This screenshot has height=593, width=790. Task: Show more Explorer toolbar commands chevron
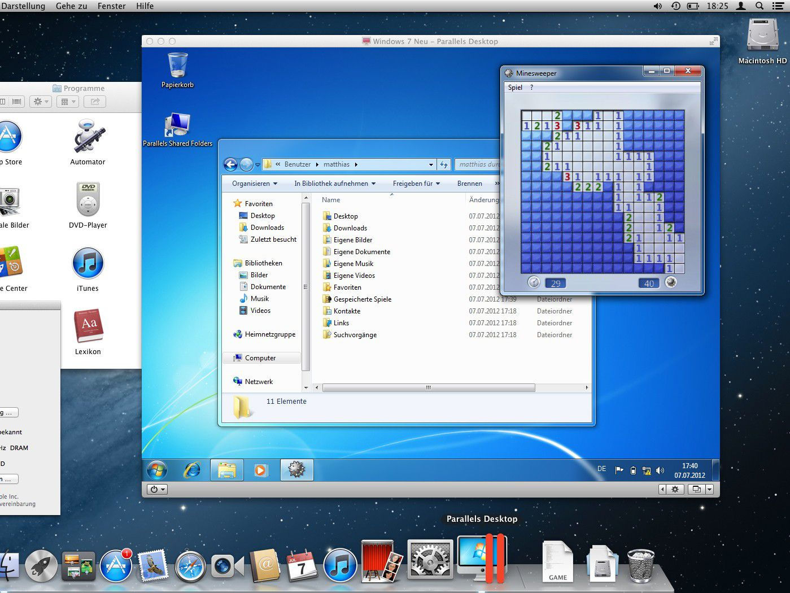pyautogui.click(x=497, y=184)
